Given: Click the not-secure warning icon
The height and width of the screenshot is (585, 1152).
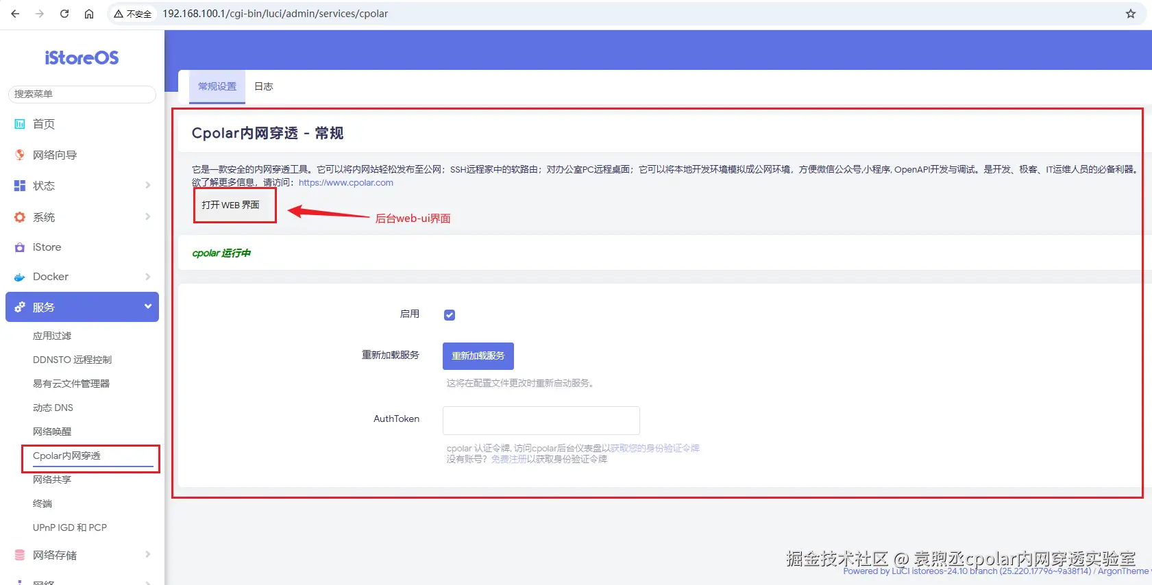Looking at the screenshot, I should click(x=119, y=14).
